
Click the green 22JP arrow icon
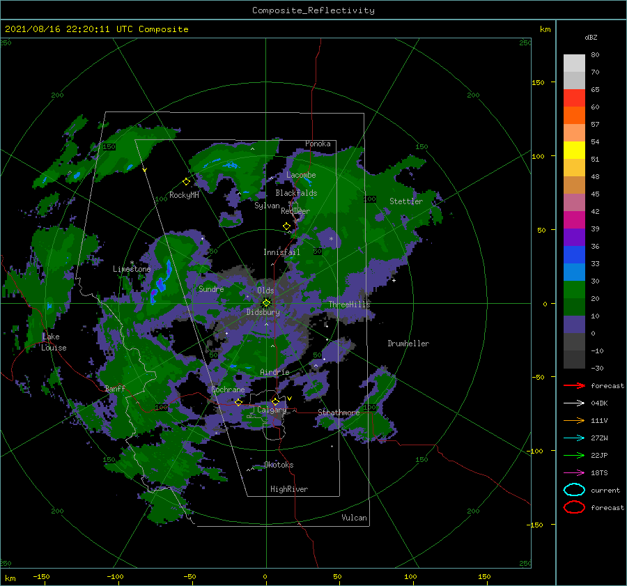tap(574, 455)
